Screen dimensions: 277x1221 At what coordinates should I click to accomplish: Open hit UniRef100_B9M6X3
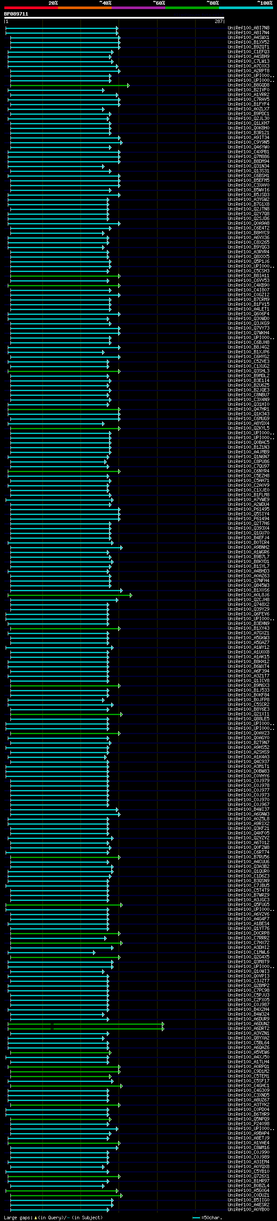(x=248, y=685)
